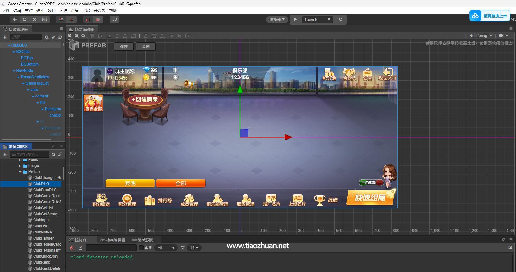Enable the 正则 regex checkbox
The width and height of the screenshot is (516, 272).
click(x=141, y=248)
